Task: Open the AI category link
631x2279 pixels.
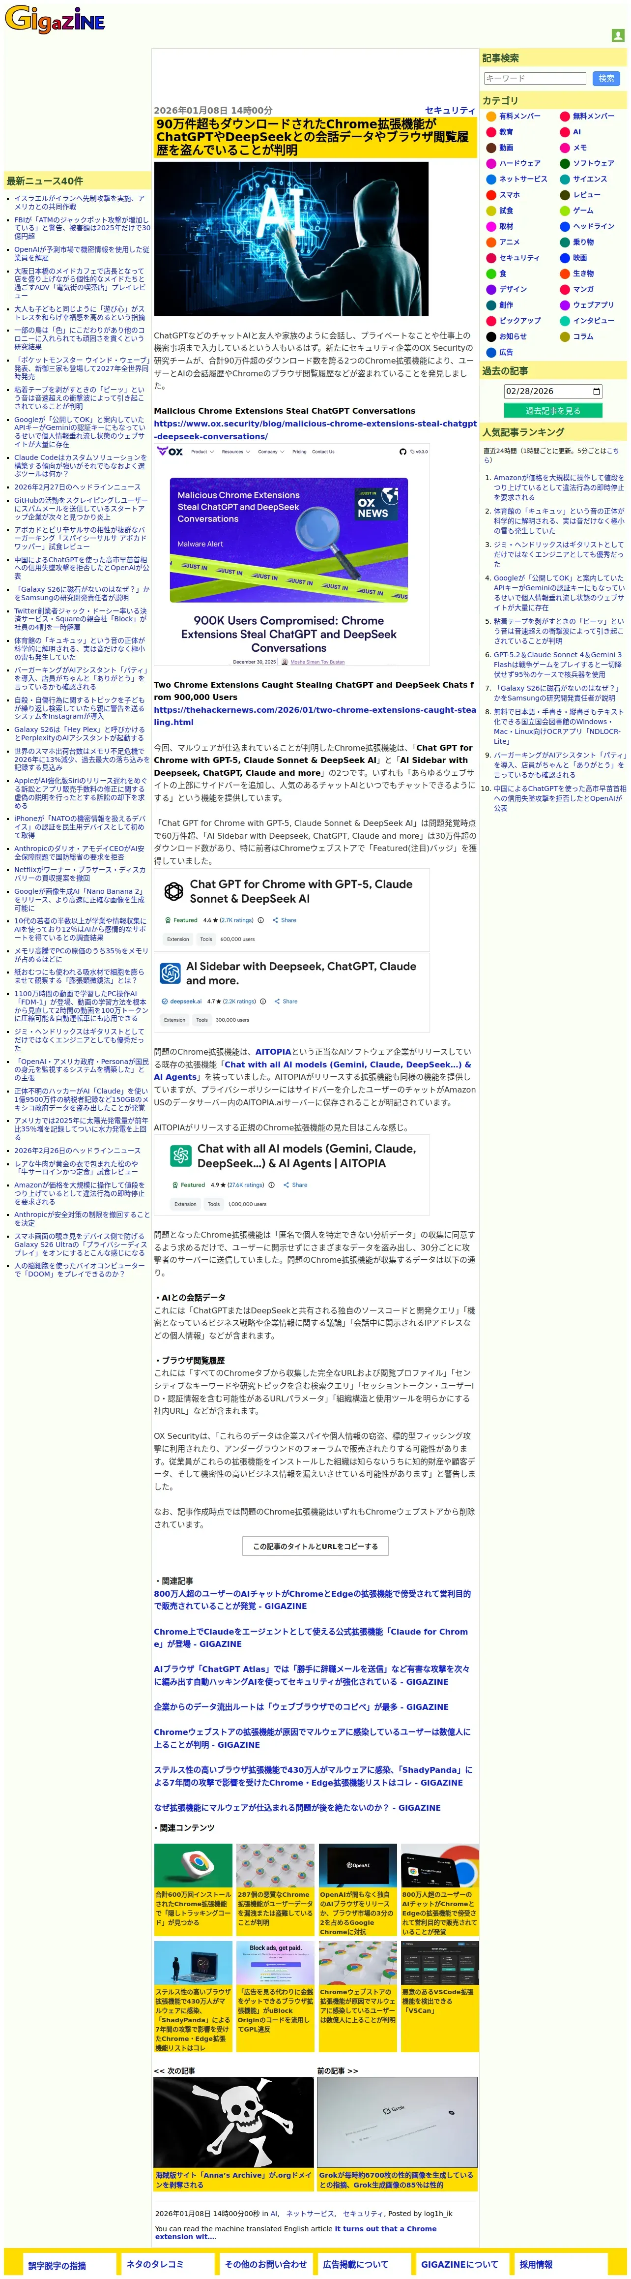Action: tap(576, 132)
